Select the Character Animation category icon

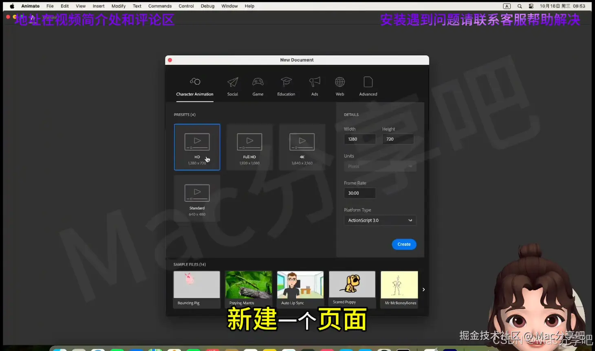coord(195,81)
